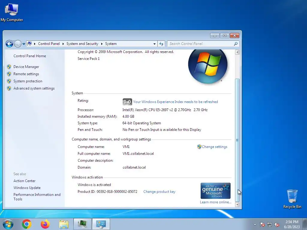Click the muted volume tray icon
307x230 pixels.
[277, 224]
